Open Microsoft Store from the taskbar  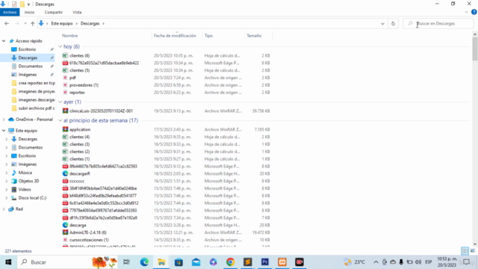point(179,262)
